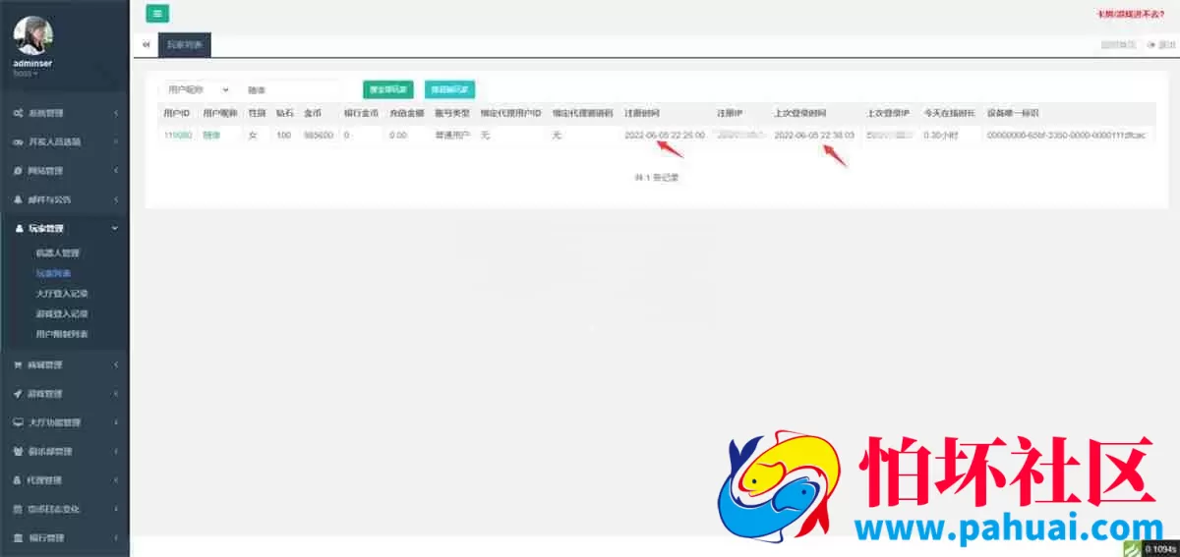The height and width of the screenshot is (557, 1180).
Task: Click the 大厅功能管理 monitor icon
Action: [x=19, y=422]
